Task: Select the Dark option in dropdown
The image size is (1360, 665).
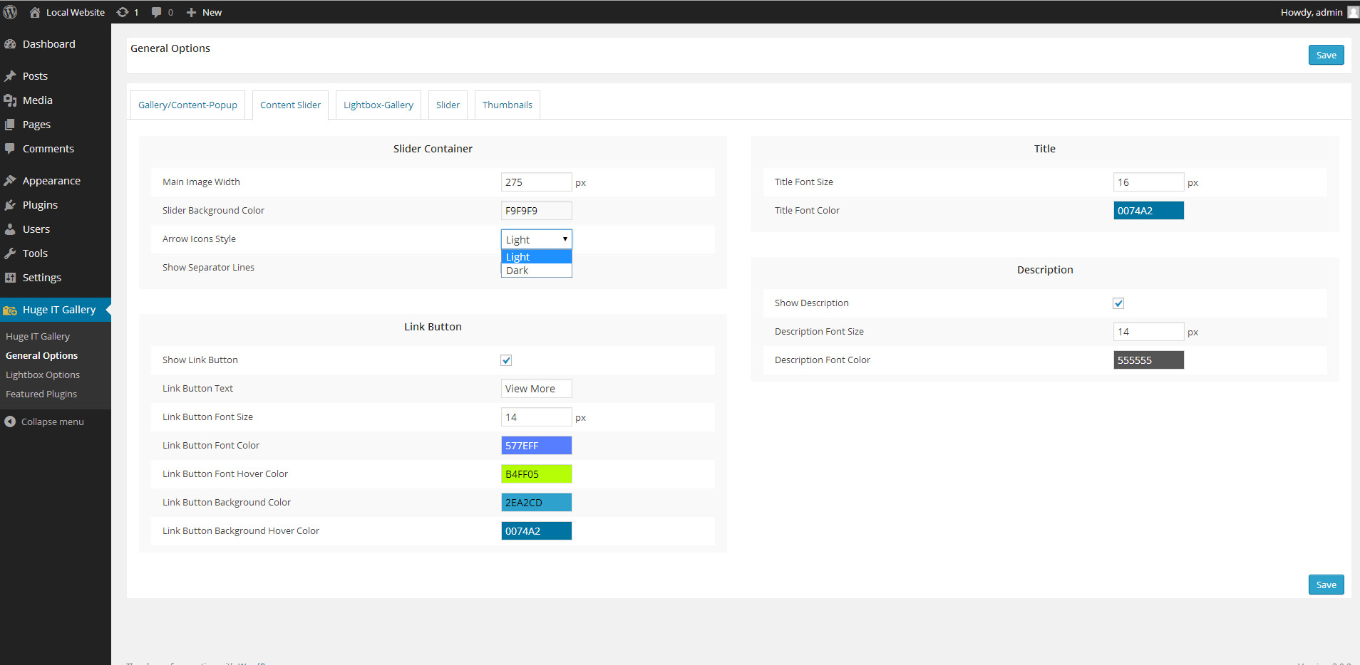Action: [537, 271]
